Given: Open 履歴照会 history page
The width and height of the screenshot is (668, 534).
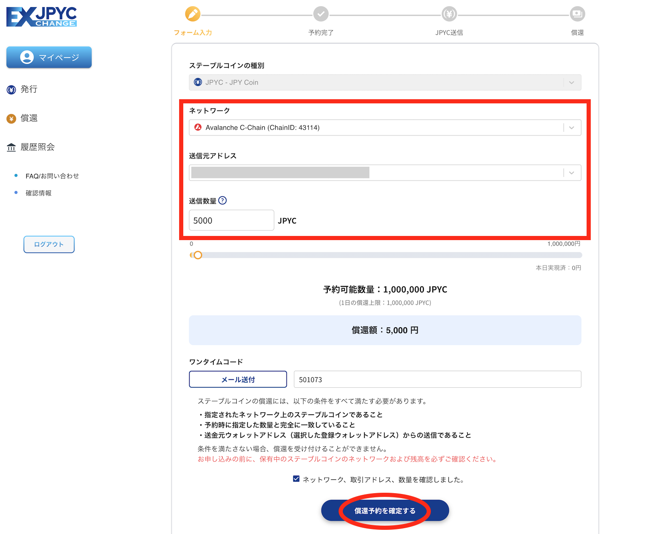Looking at the screenshot, I should click(x=37, y=147).
